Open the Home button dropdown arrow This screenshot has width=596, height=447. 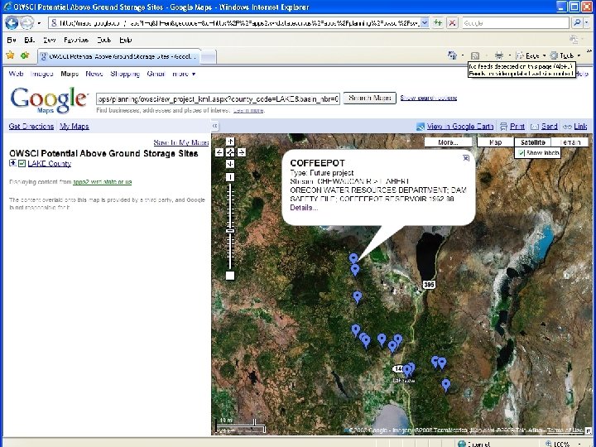[x=462, y=56]
